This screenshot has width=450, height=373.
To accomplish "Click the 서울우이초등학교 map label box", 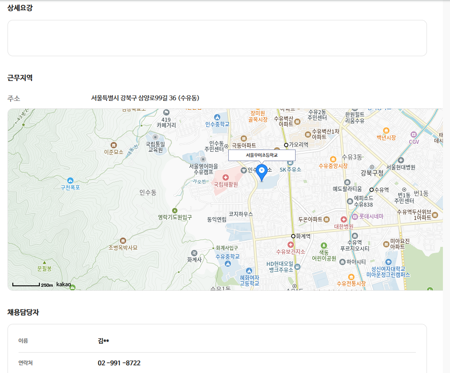I will click(x=262, y=155).
